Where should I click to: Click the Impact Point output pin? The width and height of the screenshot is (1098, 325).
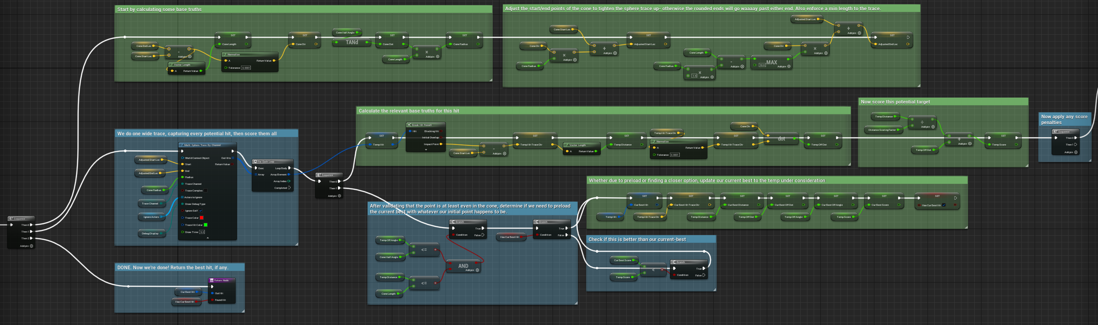(441, 144)
